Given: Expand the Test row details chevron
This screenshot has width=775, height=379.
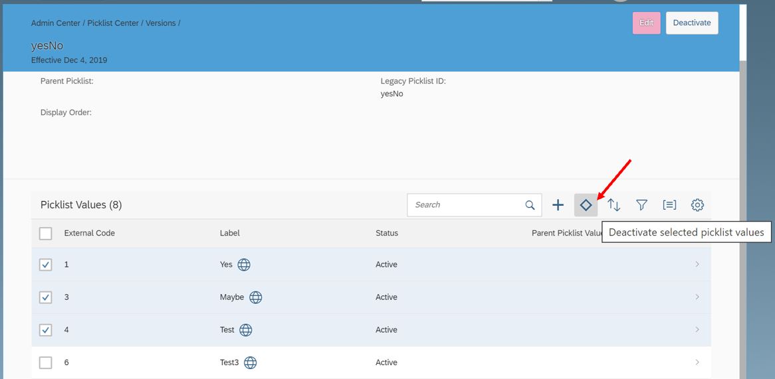Looking at the screenshot, I should (x=697, y=329).
